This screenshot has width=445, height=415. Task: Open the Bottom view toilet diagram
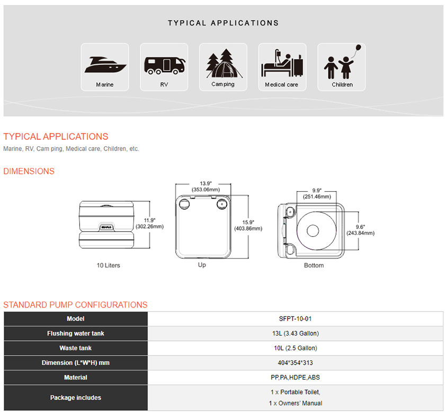pyautogui.click(x=311, y=231)
